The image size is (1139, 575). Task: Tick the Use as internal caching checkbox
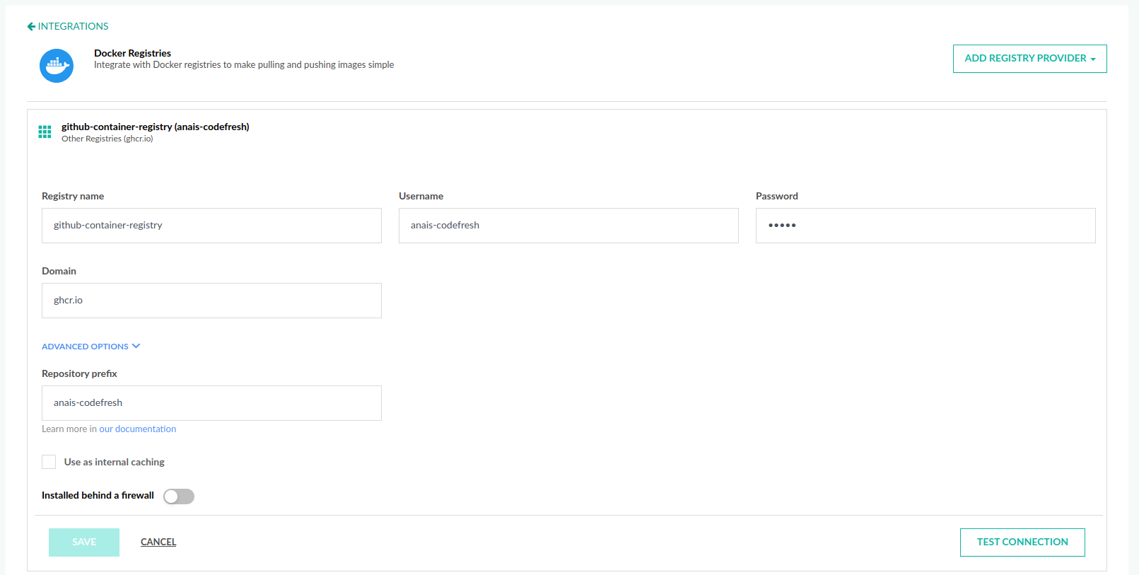49,462
